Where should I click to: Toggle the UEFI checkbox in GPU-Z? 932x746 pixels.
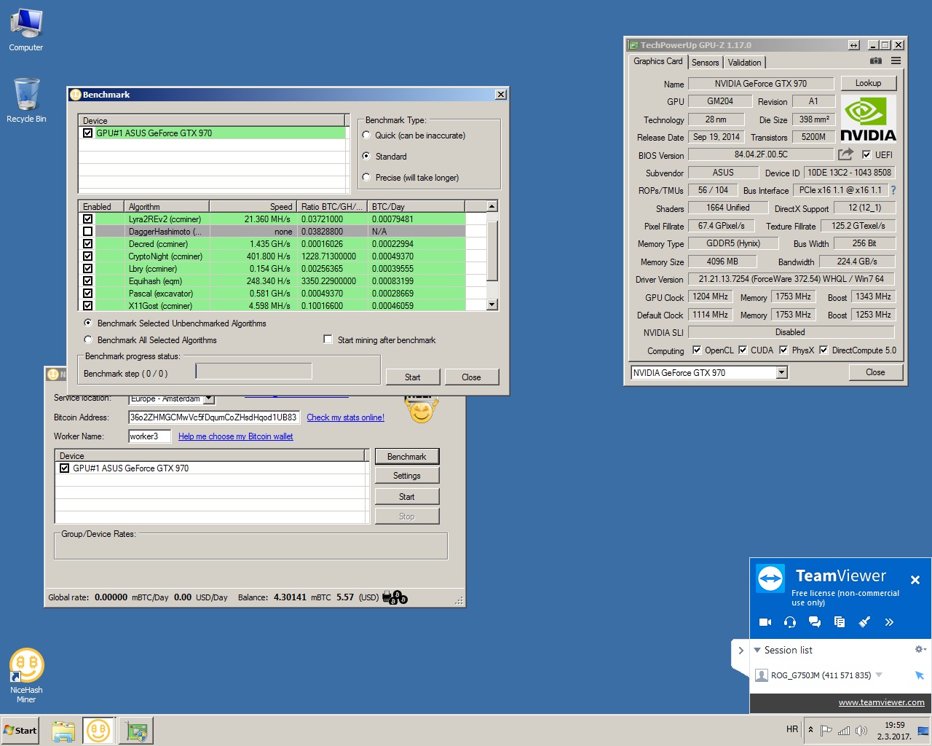tap(866, 154)
